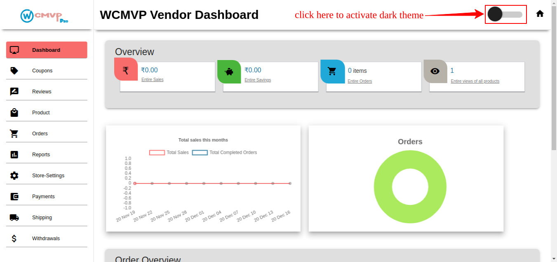
Task: Click the Store-Settings gear icon
Action: pyautogui.click(x=14, y=176)
